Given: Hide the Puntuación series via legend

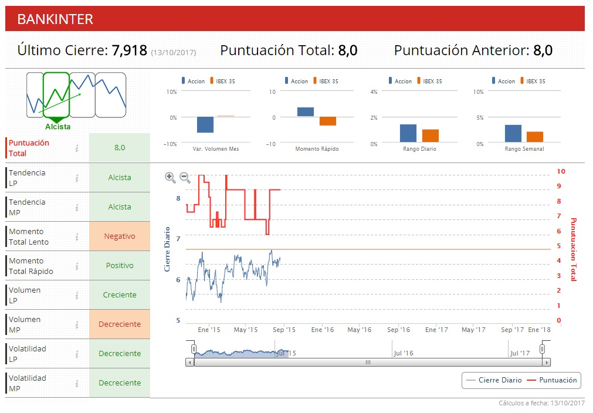Looking at the screenshot, I should click(552, 380).
